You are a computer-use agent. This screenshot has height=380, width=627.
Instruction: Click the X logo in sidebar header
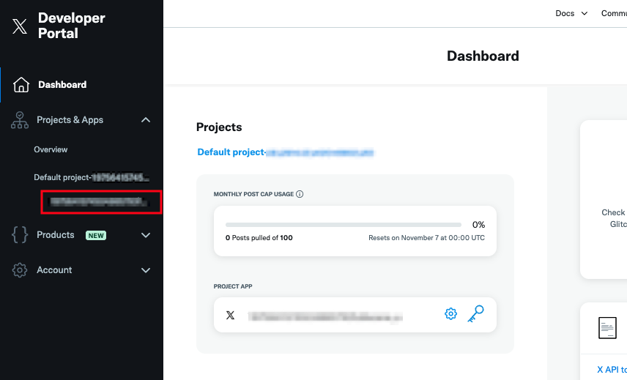pyautogui.click(x=20, y=26)
